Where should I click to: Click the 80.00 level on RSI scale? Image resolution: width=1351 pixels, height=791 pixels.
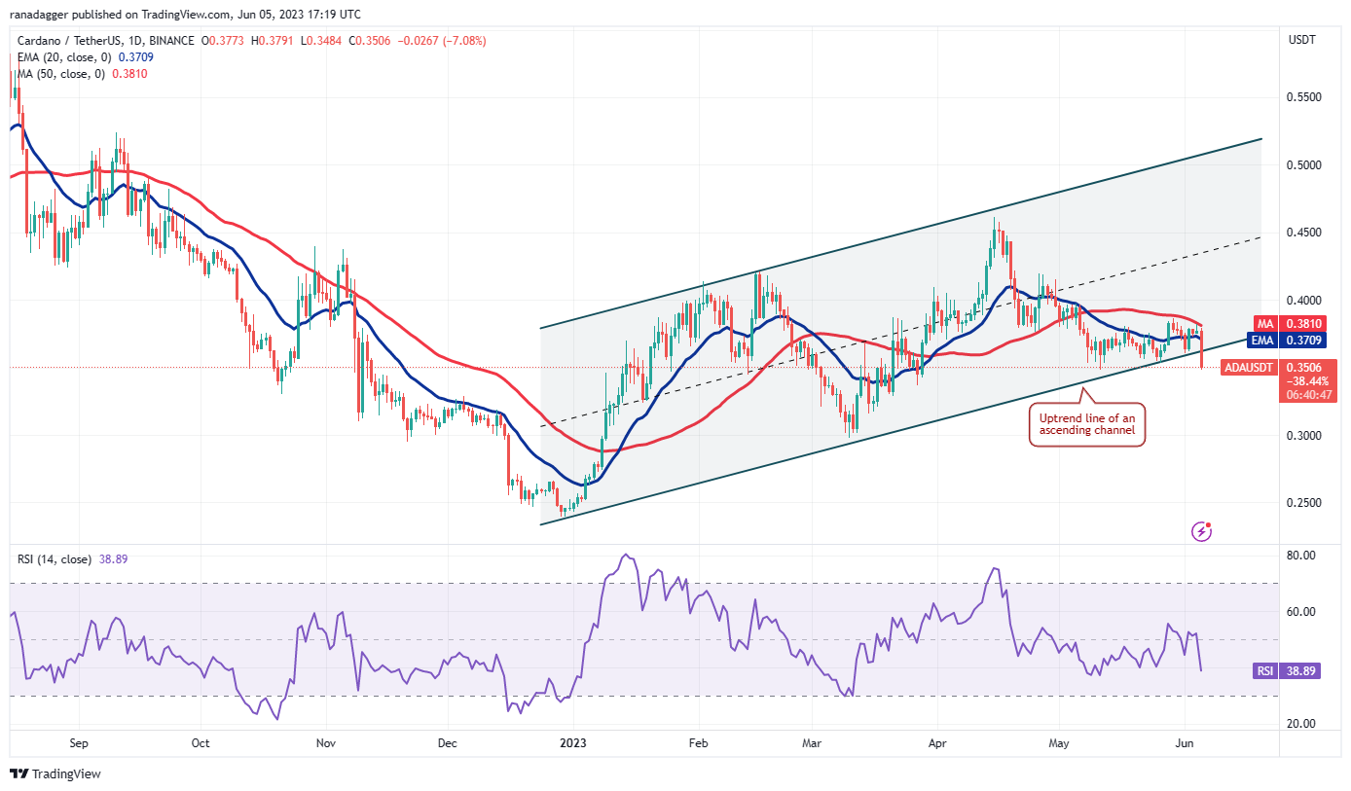[x=1300, y=556]
